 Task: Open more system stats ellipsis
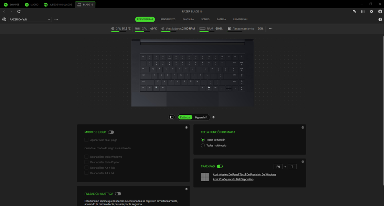(x=270, y=29)
